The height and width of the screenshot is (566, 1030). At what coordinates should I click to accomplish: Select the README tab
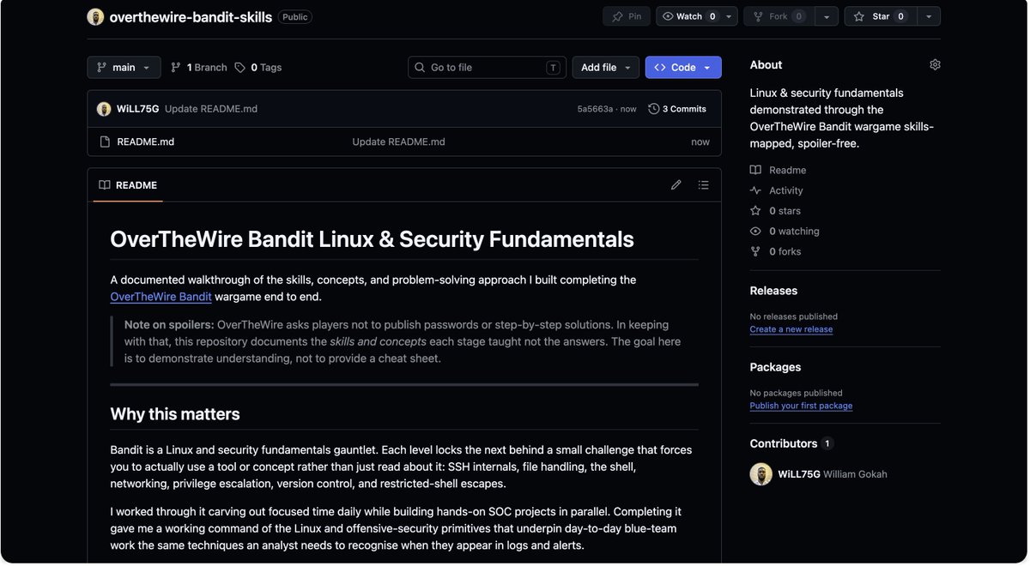128,185
